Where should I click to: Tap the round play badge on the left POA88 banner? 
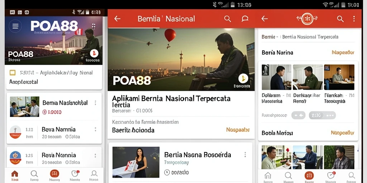94,54
